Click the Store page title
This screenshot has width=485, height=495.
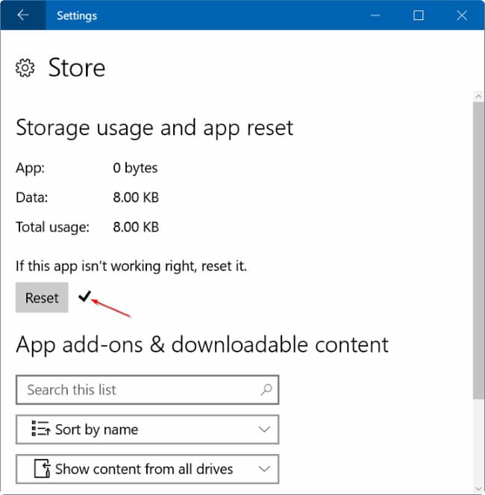[x=77, y=67]
